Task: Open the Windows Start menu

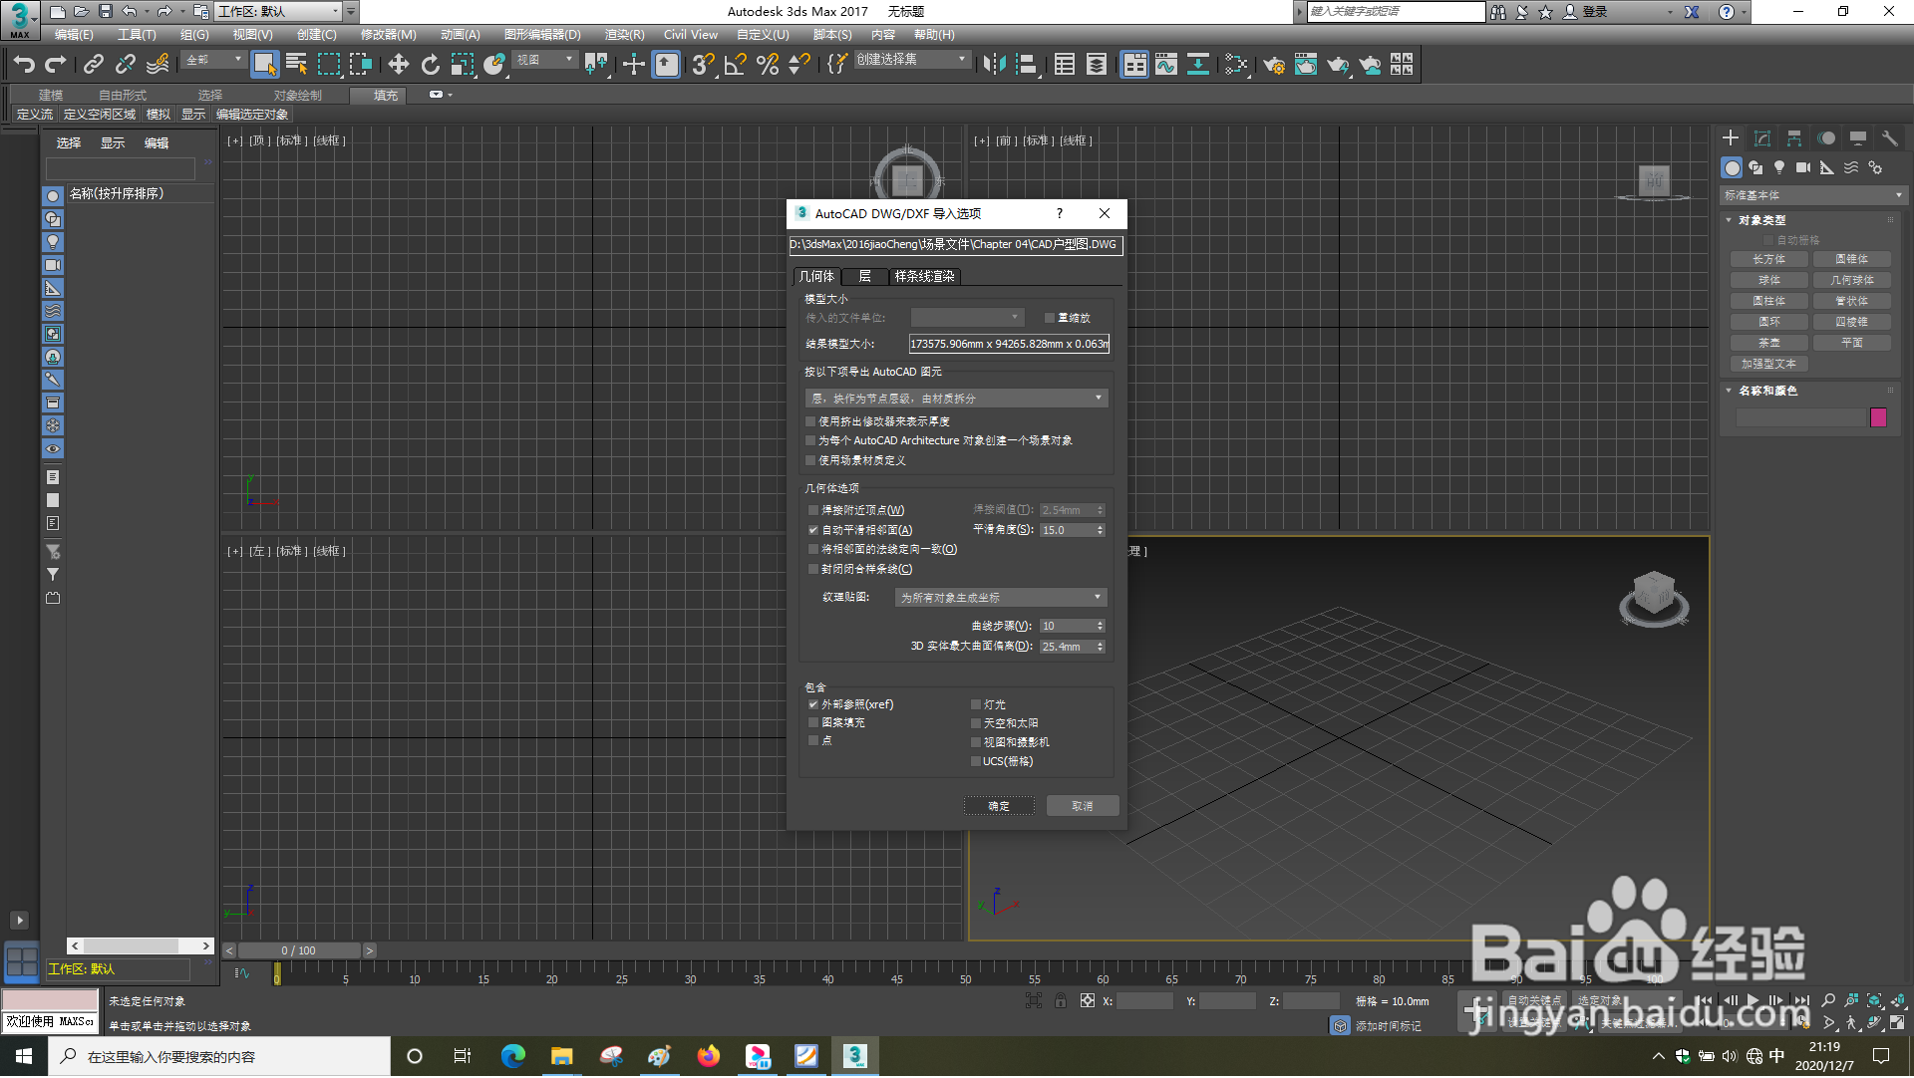Action: click(x=24, y=1056)
